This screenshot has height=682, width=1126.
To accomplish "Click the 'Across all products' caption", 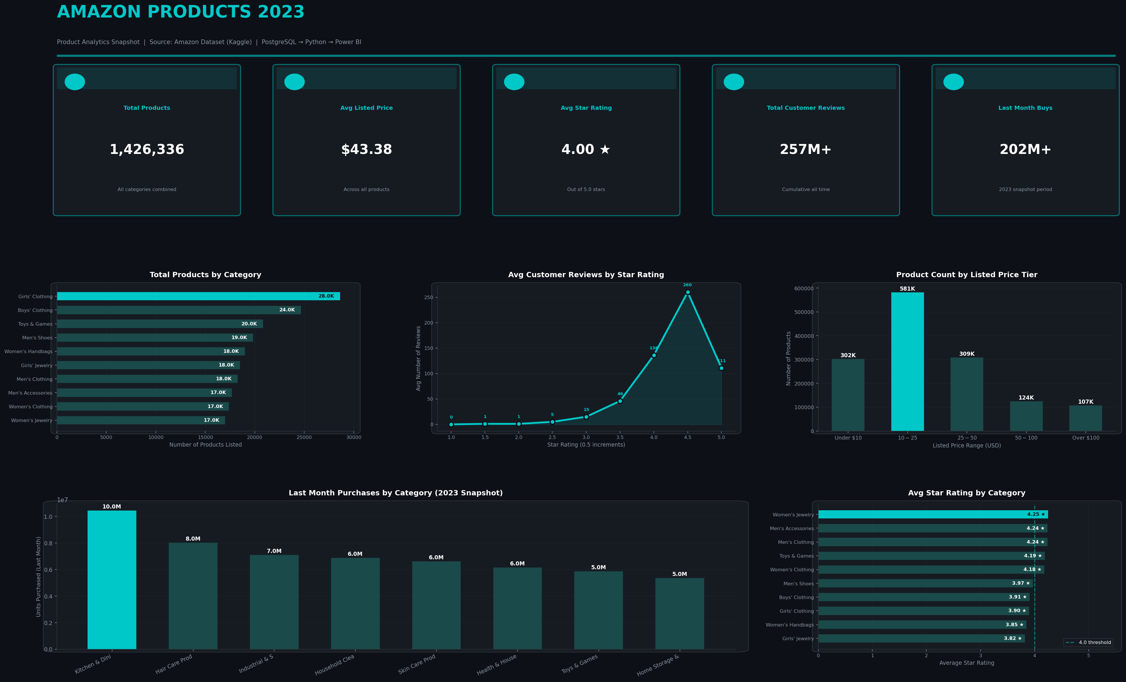I will tap(366, 189).
